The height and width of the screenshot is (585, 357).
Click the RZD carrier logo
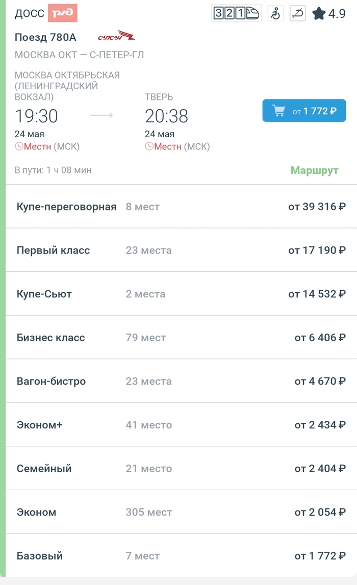coord(62,13)
